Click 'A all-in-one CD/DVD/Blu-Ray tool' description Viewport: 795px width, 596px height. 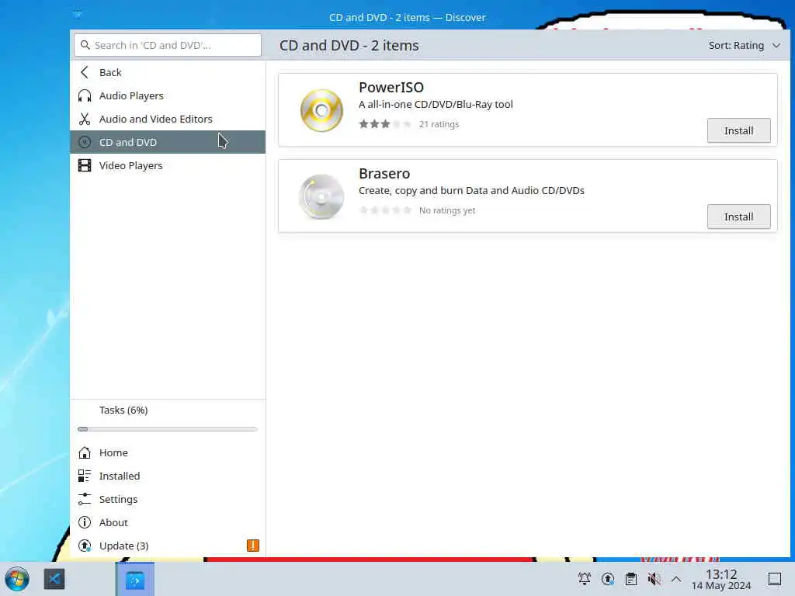(436, 105)
